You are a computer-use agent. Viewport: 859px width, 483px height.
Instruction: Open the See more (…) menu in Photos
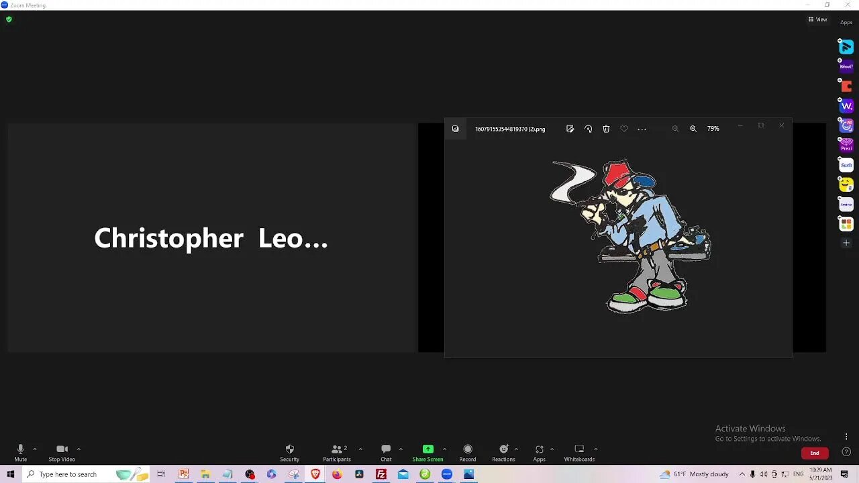pos(642,129)
